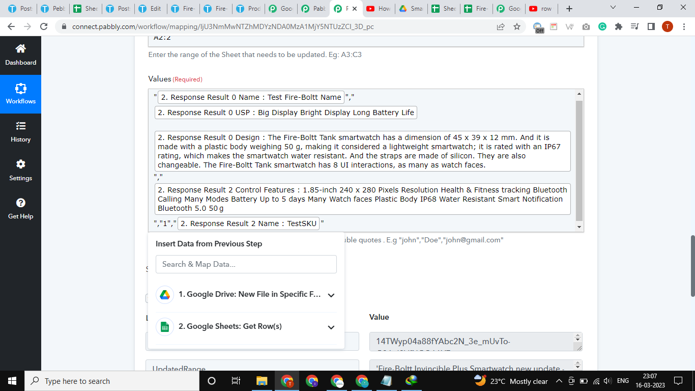This screenshot has height=391, width=695.
Task: Share this page from the address bar
Action: tap(501, 26)
